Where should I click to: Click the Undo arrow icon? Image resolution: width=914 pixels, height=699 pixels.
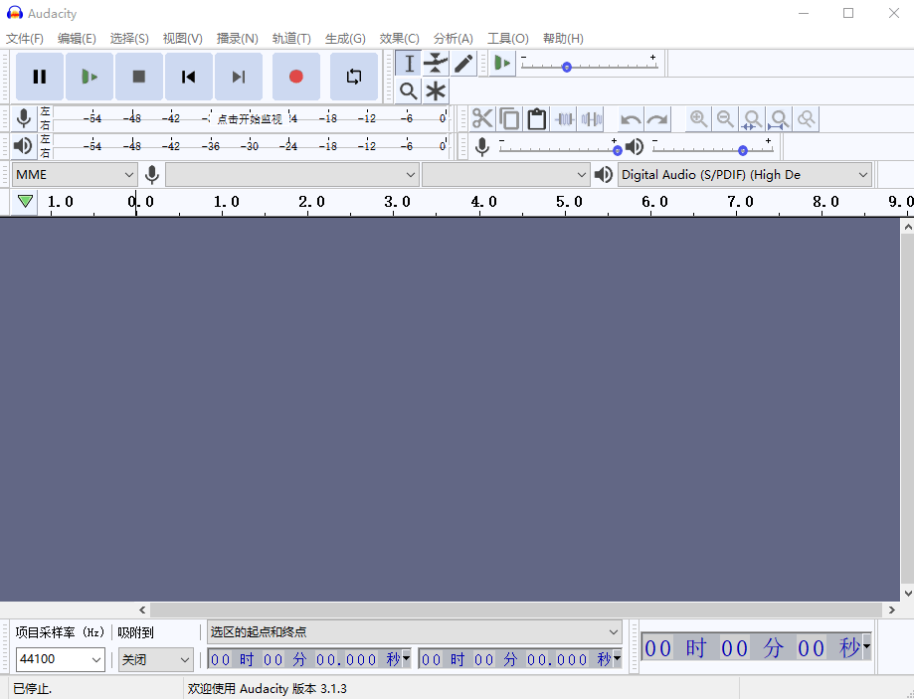coord(631,119)
